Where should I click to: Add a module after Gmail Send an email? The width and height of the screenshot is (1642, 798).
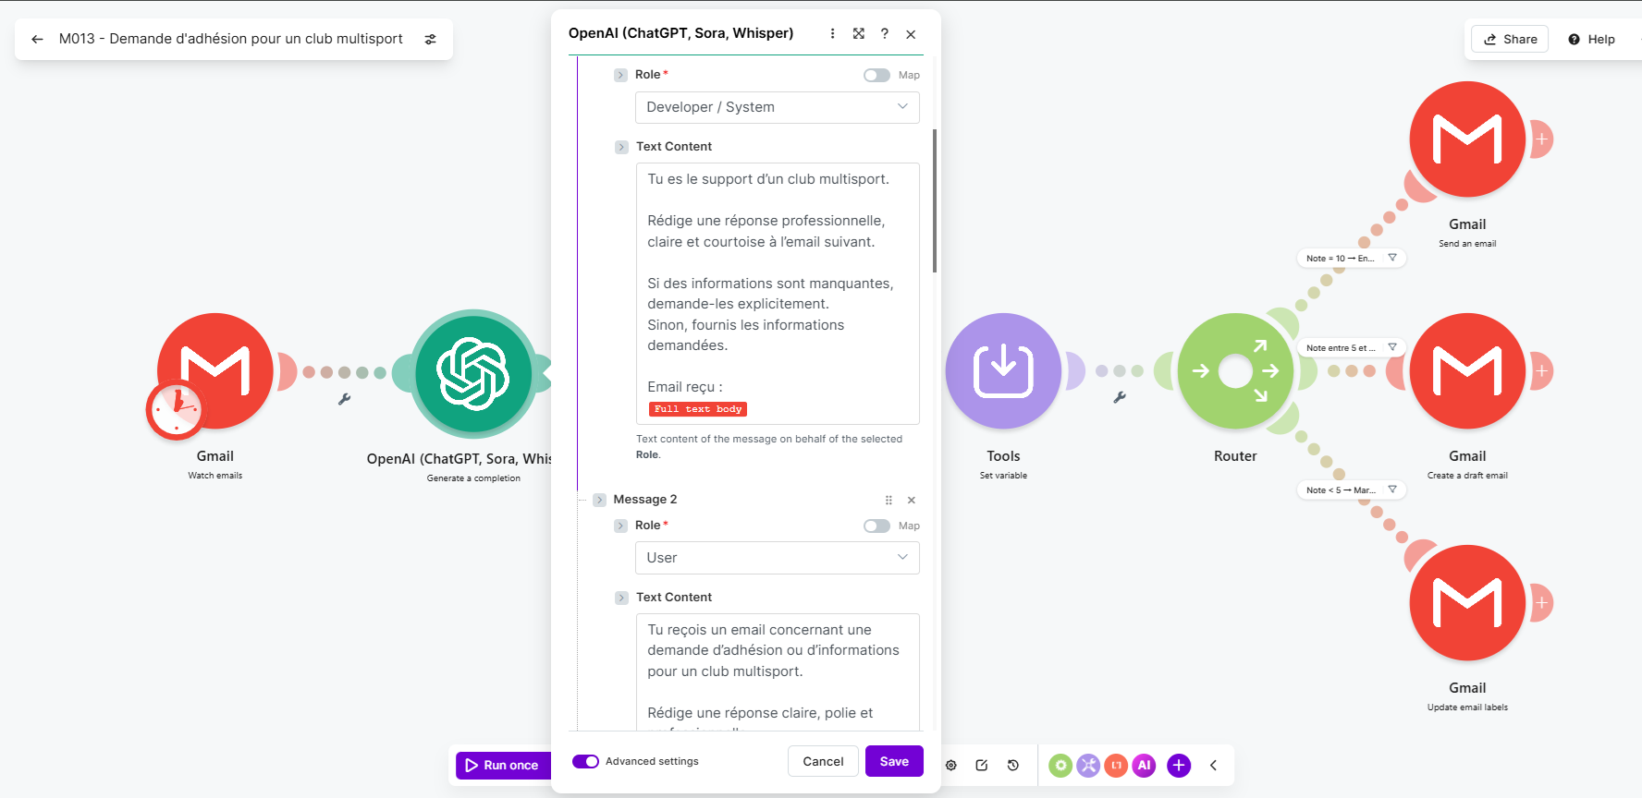point(1541,139)
